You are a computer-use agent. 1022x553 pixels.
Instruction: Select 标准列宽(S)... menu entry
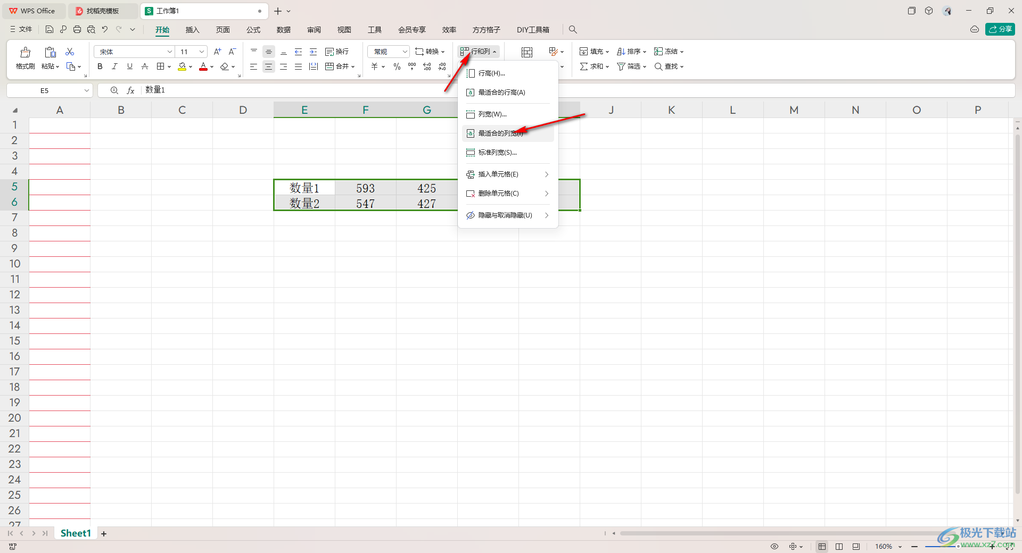tap(508, 153)
